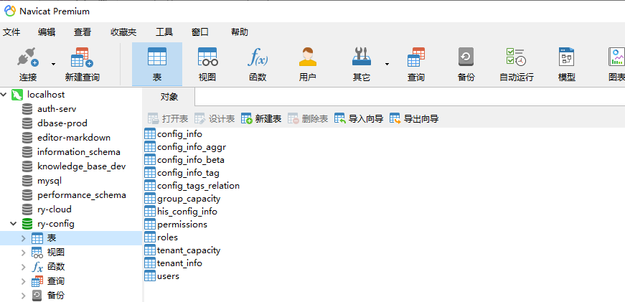Open the dropdown arrow beside 连接

(53, 64)
